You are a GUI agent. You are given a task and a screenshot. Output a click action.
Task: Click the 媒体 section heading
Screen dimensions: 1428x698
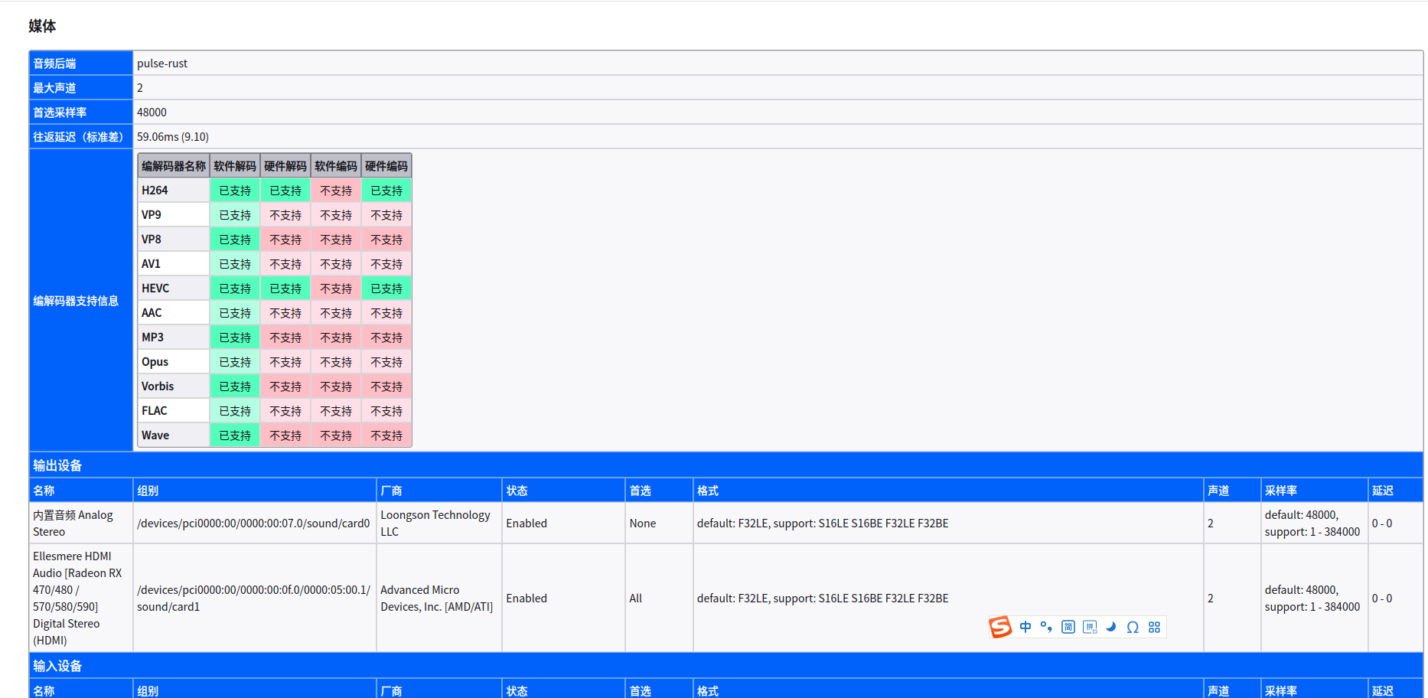point(42,26)
